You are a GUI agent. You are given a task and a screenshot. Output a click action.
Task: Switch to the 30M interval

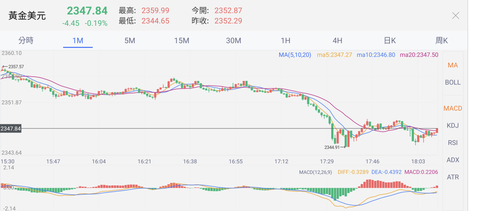233,41
